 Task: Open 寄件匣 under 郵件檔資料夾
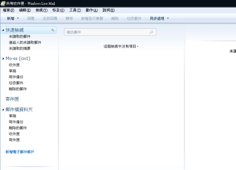click(14, 140)
